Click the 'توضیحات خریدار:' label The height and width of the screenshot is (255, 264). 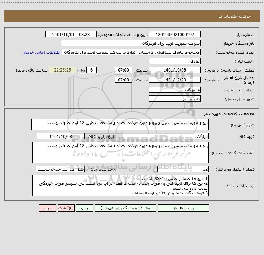coord(240,186)
